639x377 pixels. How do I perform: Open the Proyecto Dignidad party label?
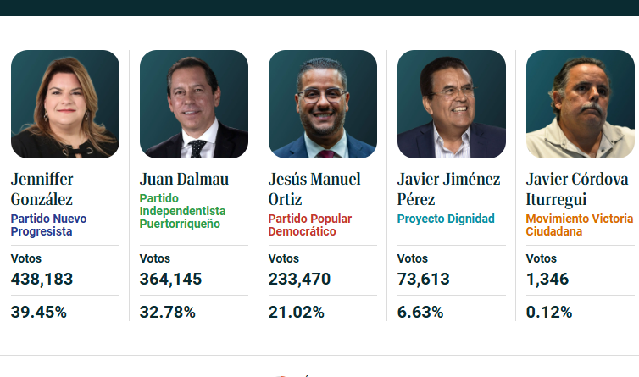(446, 219)
